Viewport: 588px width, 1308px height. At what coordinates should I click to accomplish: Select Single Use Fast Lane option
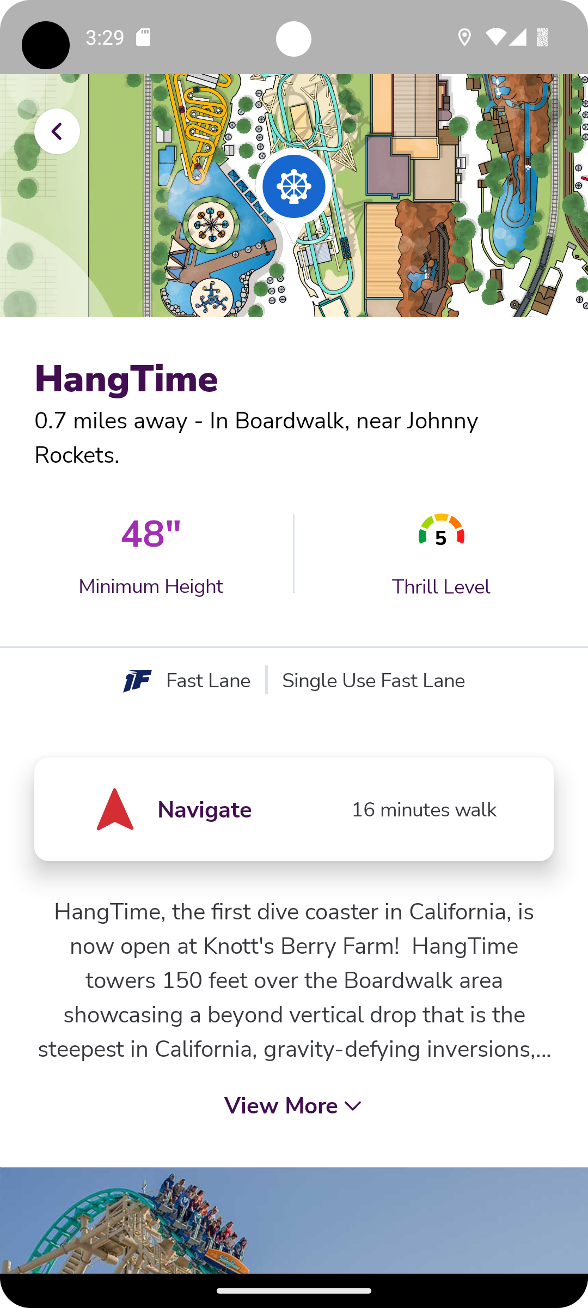pos(373,681)
